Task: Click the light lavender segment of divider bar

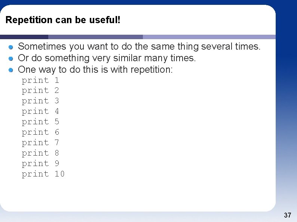Action: 209,37
